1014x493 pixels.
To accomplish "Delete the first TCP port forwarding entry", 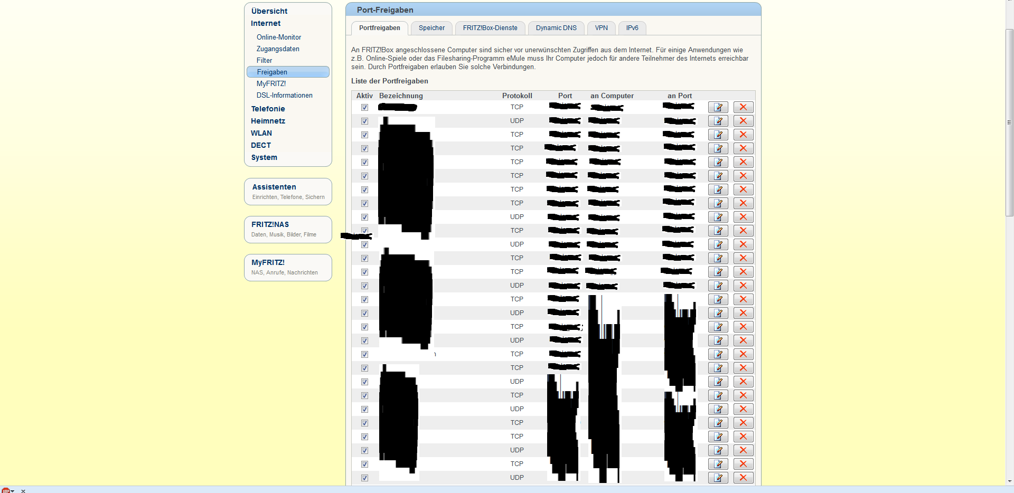I will point(743,107).
